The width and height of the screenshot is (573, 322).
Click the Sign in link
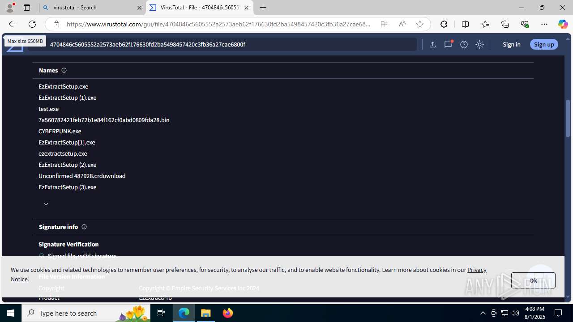[511, 44]
